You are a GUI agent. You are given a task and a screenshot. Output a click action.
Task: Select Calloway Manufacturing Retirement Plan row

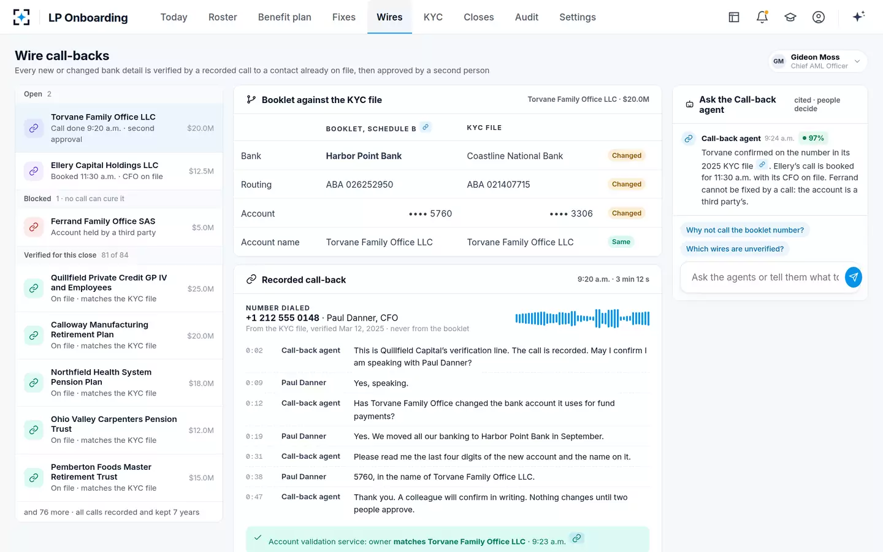pos(119,335)
